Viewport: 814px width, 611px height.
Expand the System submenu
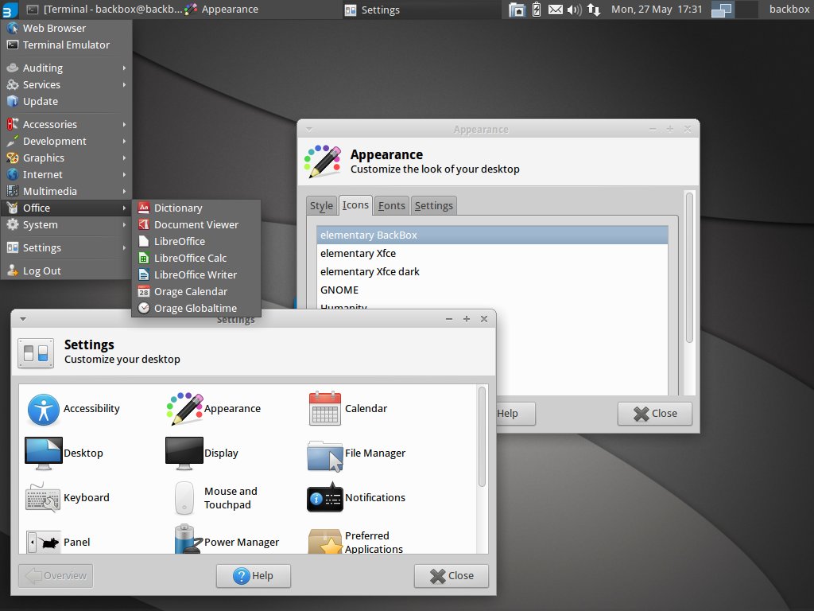[67, 224]
